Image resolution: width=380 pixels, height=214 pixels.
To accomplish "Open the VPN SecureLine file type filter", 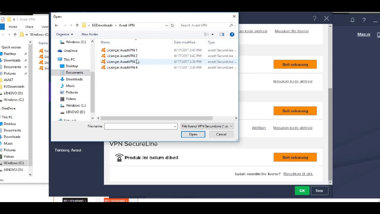I will 207,126.
